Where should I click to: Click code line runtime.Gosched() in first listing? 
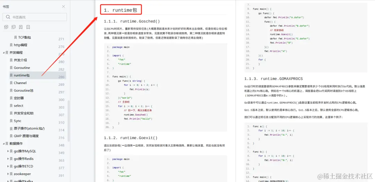(x=136, y=115)
